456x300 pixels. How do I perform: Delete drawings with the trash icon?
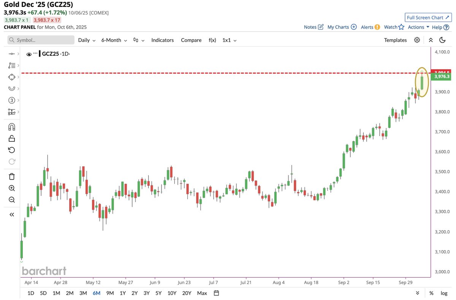(x=11, y=176)
